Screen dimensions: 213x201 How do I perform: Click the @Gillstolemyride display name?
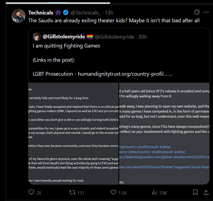coord(64,36)
